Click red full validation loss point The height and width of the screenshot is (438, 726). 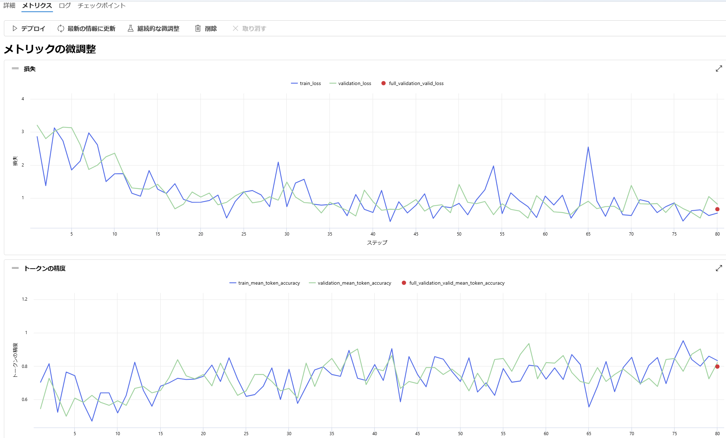click(717, 209)
